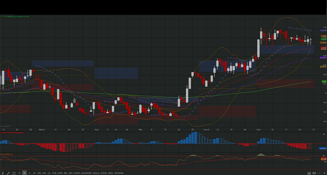Click the 7,3618 price axis tag
This screenshot has width=327, height=175.
click(x=323, y=30)
